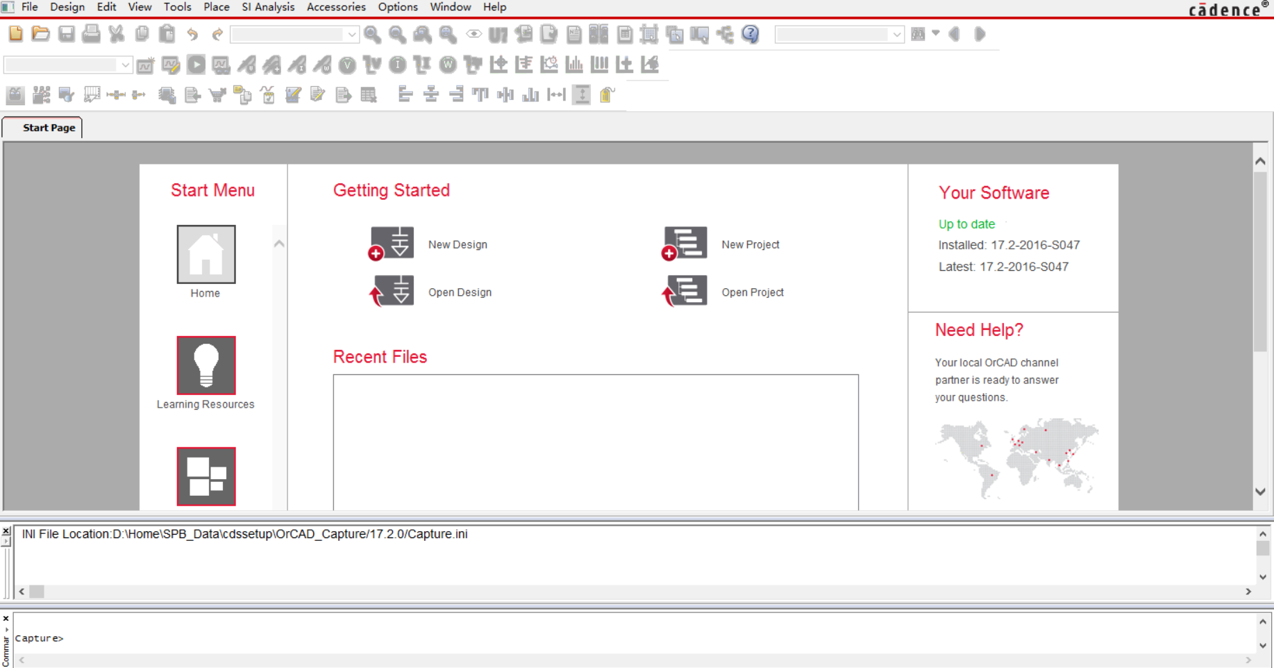Viewport: 1274px width, 668px height.
Task: Click the circled V voltage bias icon
Action: [x=347, y=65]
